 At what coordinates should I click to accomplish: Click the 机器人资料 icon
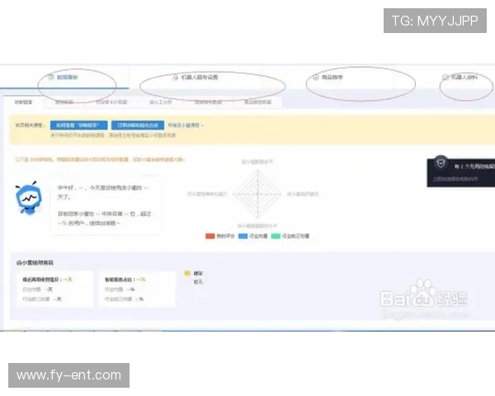coord(445,77)
